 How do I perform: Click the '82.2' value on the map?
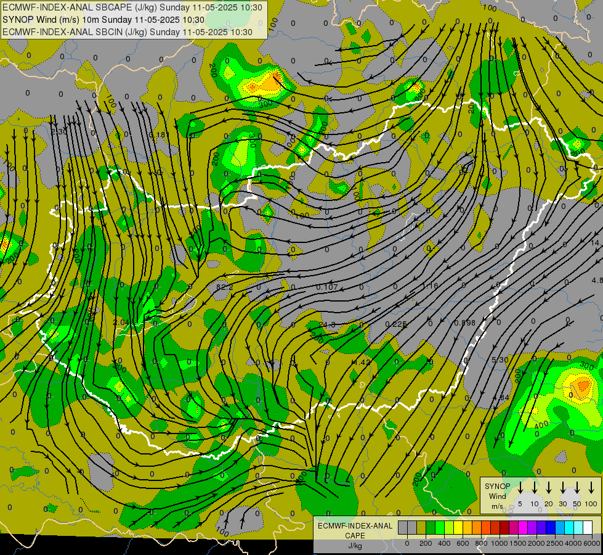pyautogui.click(x=225, y=287)
